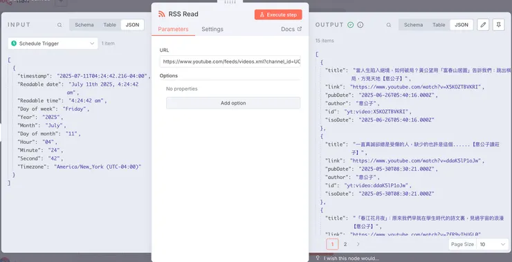Pin the output data

pyautogui.click(x=499, y=25)
